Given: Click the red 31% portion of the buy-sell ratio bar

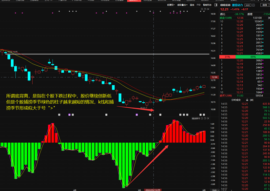Looking at the screenshot, I should (x=227, y=57).
